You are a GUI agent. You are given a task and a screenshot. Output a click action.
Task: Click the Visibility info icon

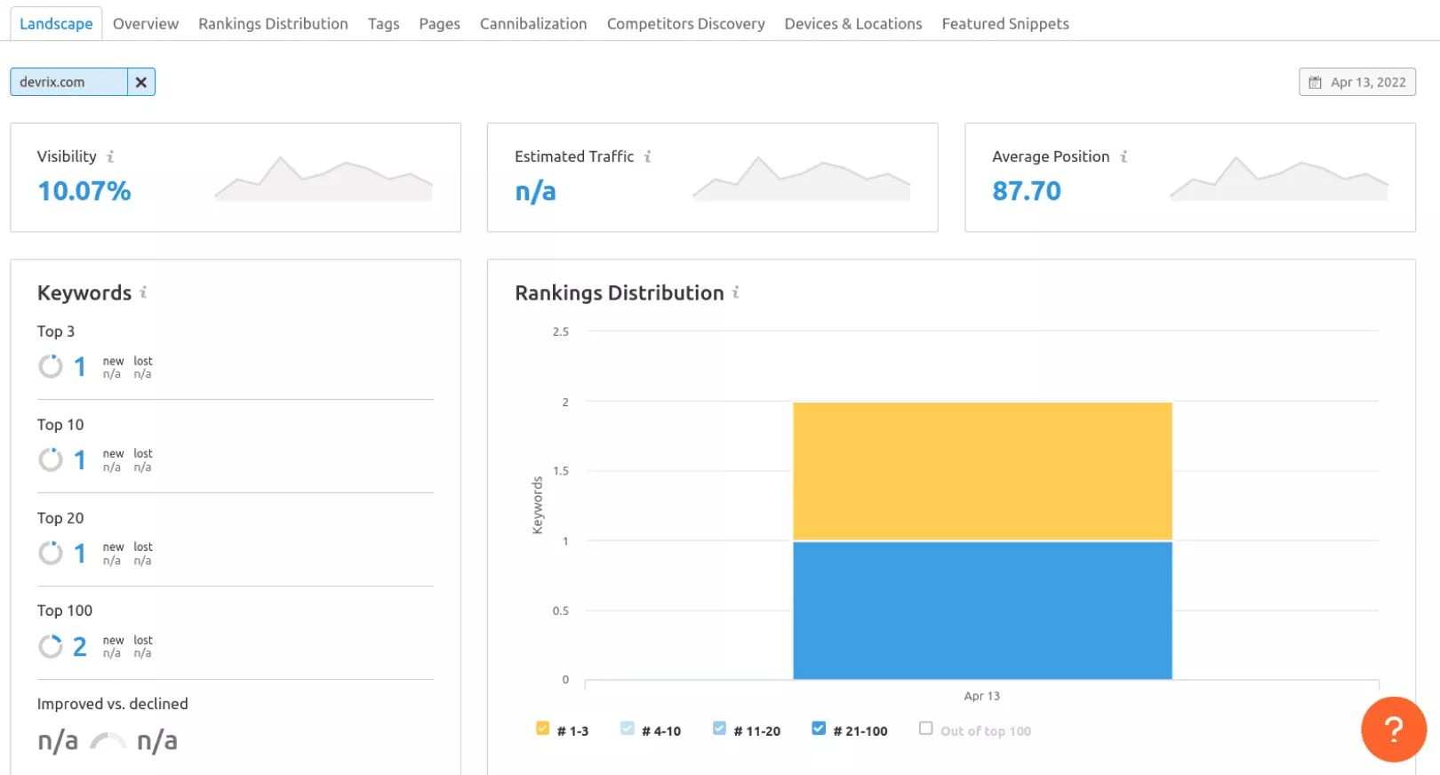(x=110, y=156)
